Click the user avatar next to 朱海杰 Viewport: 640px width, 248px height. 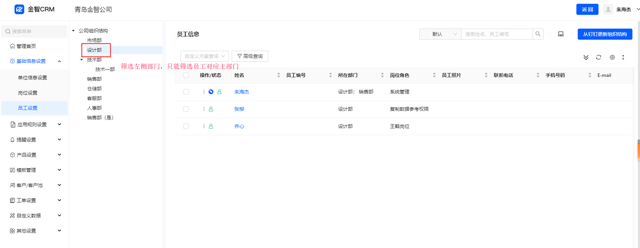tap(608, 9)
